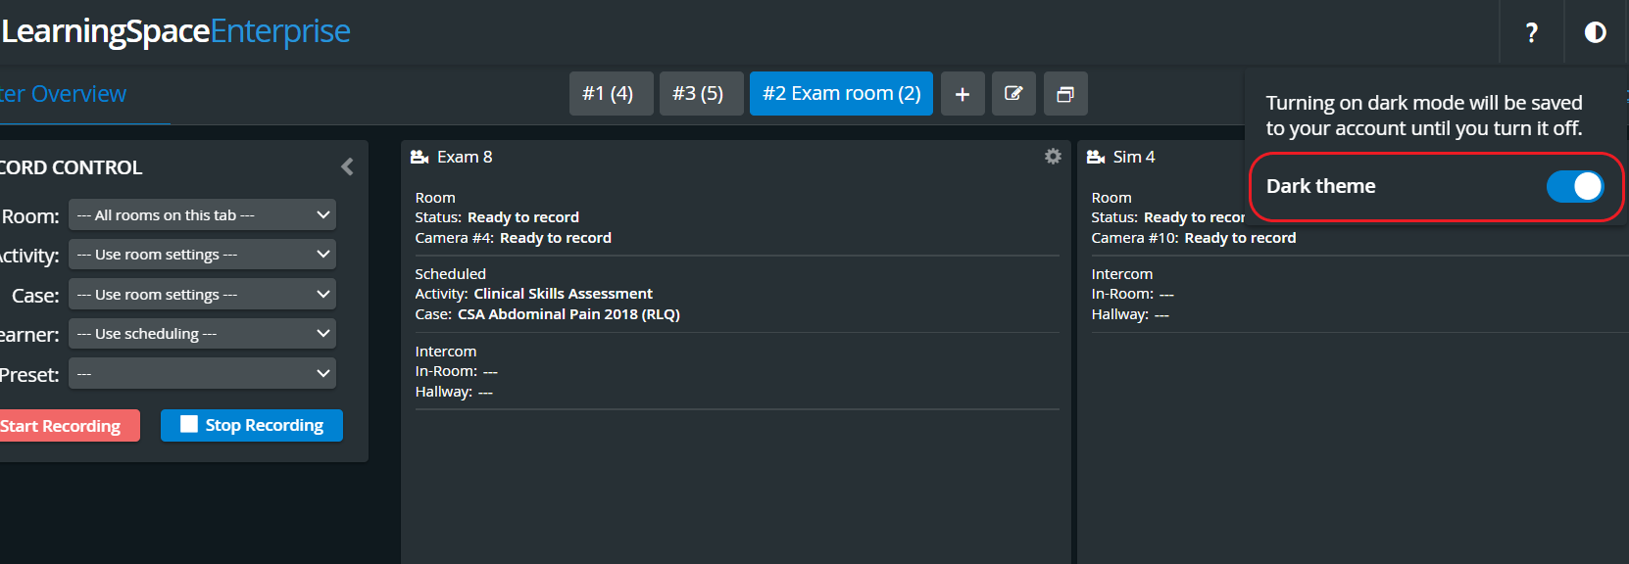Open the Activity dropdown
The height and width of the screenshot is (564, 1629).
(202, 255)
